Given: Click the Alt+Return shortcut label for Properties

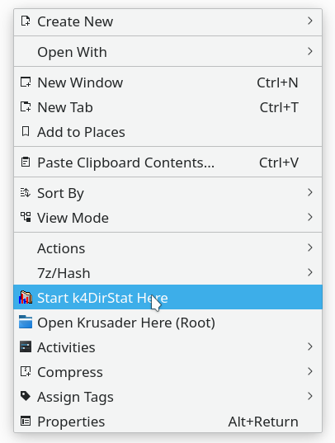Looking at the screenshot, I should pos(263,422).
